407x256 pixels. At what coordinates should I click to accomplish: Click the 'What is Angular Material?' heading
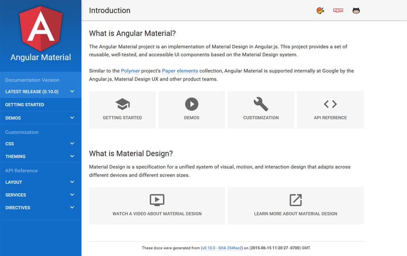[132, 33]
